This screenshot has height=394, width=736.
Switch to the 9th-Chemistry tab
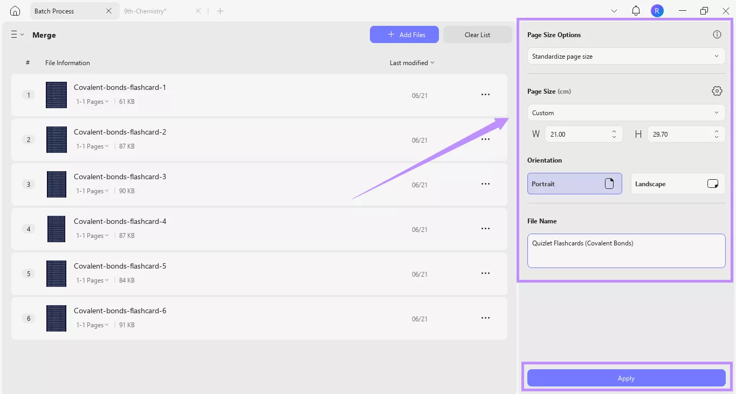click(x=145, y=10)
